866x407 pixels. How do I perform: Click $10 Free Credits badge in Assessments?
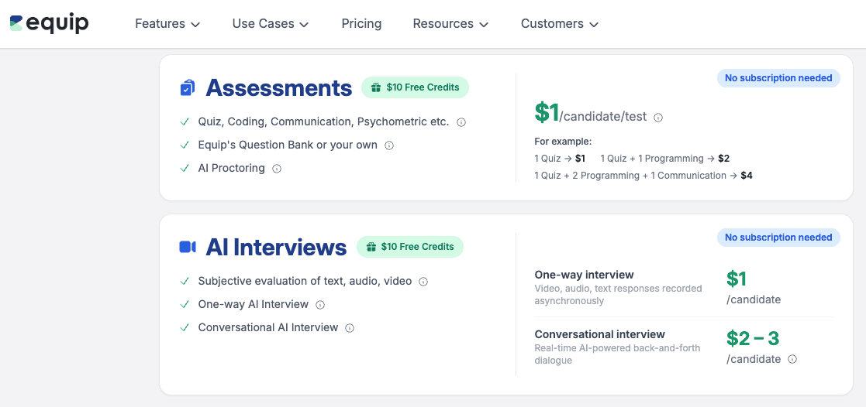click(415, 87)
